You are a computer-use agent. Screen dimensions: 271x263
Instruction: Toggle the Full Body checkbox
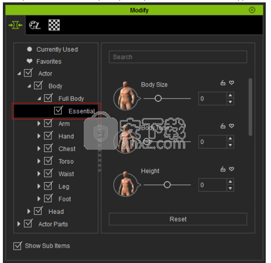(48, 98)
